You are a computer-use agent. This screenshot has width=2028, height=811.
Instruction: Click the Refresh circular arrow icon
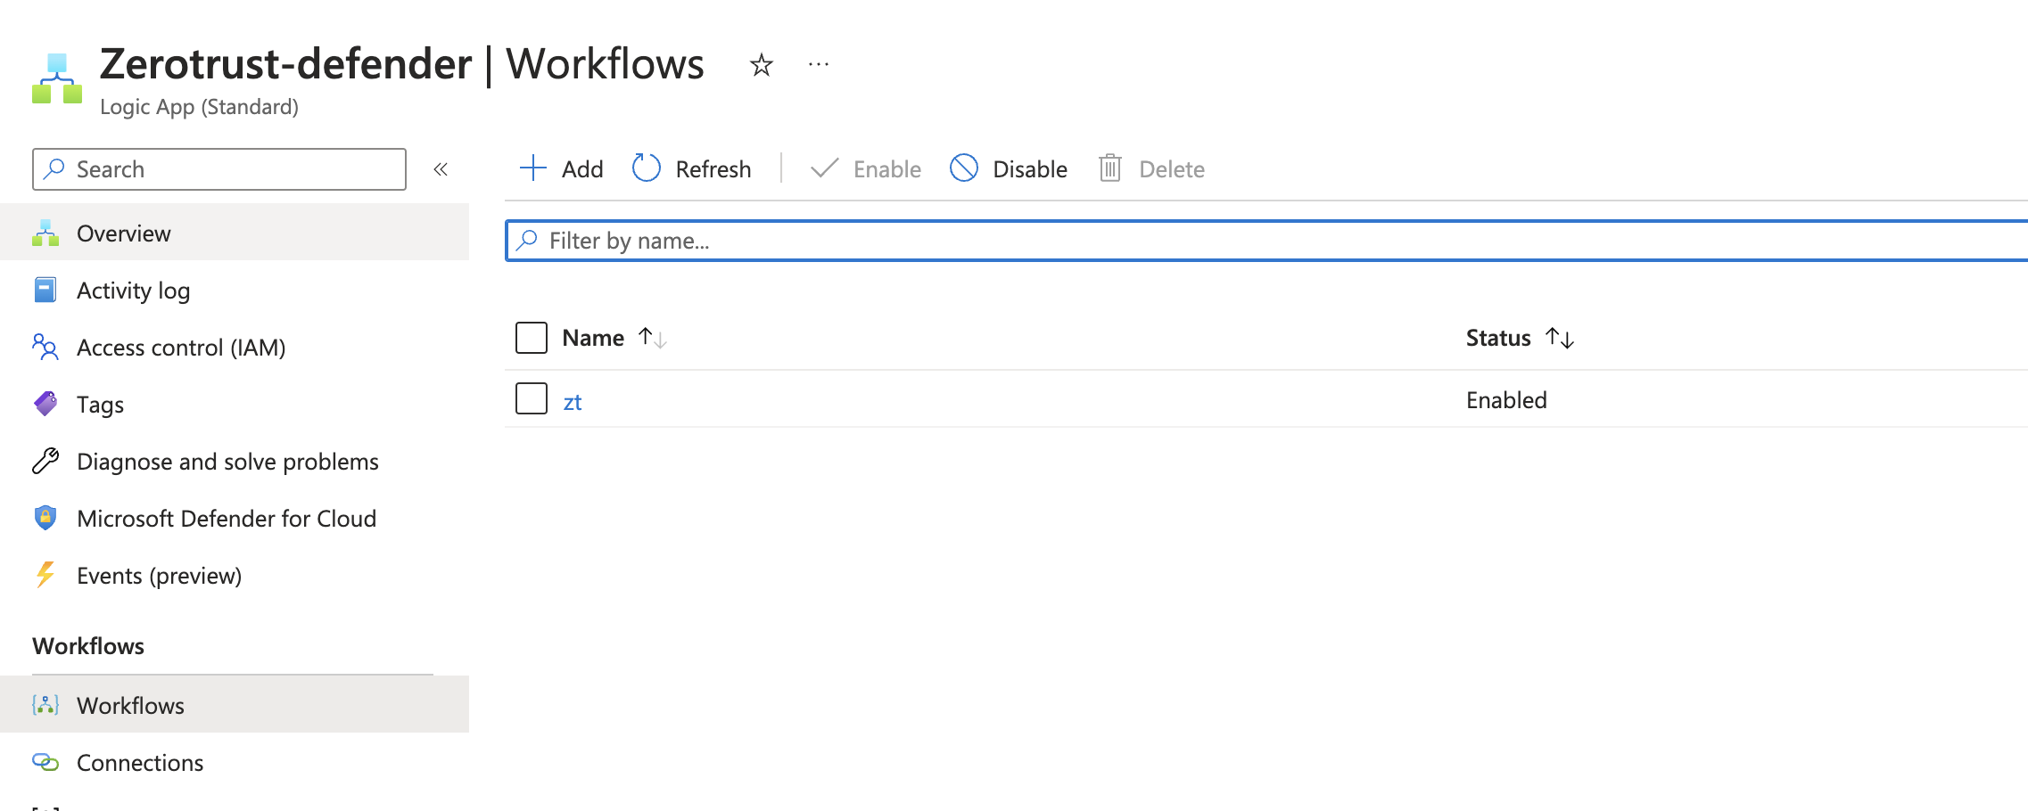[647, 168]
